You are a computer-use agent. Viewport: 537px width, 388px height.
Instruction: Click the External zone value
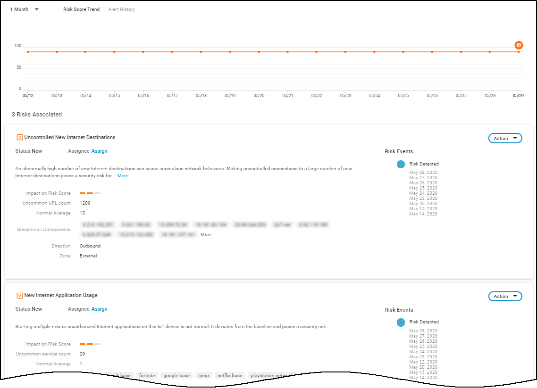88,256
